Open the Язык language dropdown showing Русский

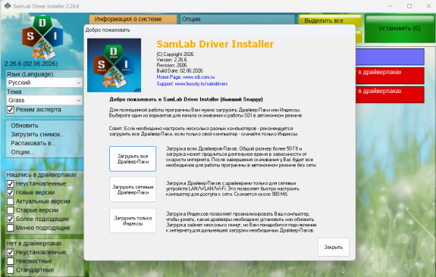[x=44, y=82]
